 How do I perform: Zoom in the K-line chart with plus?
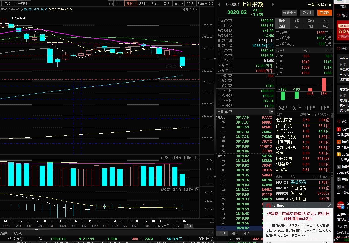pos(116,3)
